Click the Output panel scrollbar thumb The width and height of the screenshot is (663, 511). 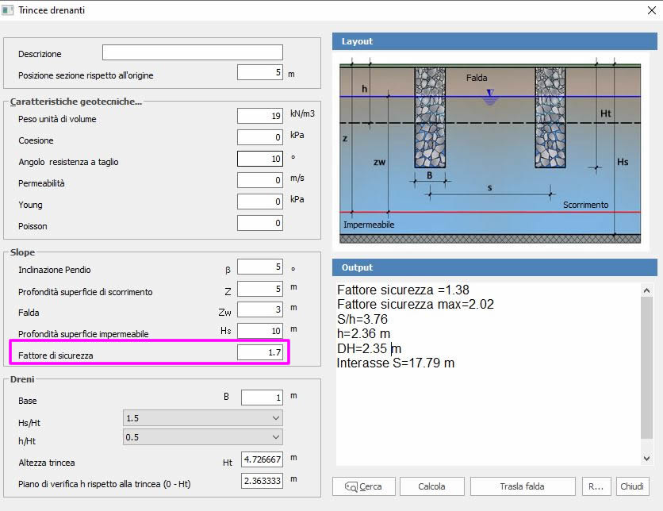646,367
